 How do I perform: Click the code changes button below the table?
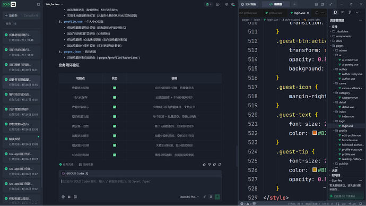[86, 165]
